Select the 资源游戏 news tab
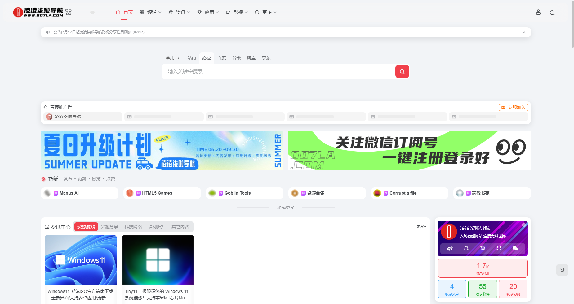574x304 pixels. 86,227
